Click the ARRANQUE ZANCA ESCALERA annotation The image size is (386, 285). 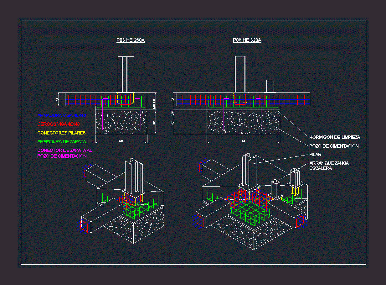[329, 166]
